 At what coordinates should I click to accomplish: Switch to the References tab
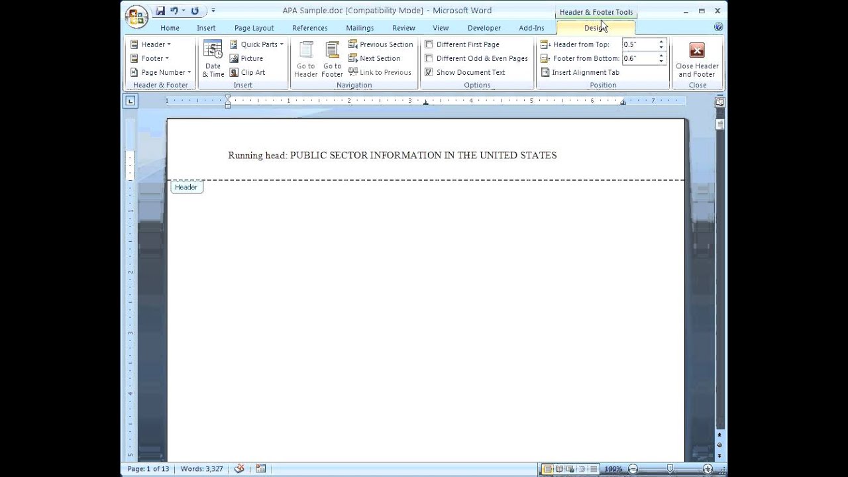tap(310, 28)
